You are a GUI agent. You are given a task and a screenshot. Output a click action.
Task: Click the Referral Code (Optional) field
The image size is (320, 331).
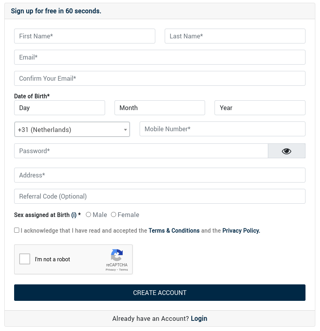pos(160,196)
